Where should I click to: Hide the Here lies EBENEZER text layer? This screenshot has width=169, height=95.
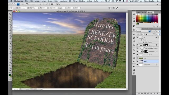137,48
